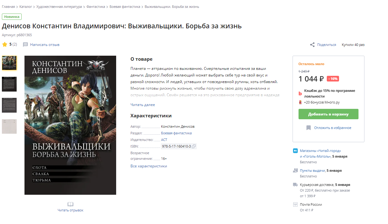388x224 pixels.
Task: Click the large book cover image
Action: tap(70, 125)
